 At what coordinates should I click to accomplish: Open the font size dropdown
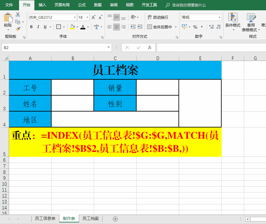87,17
